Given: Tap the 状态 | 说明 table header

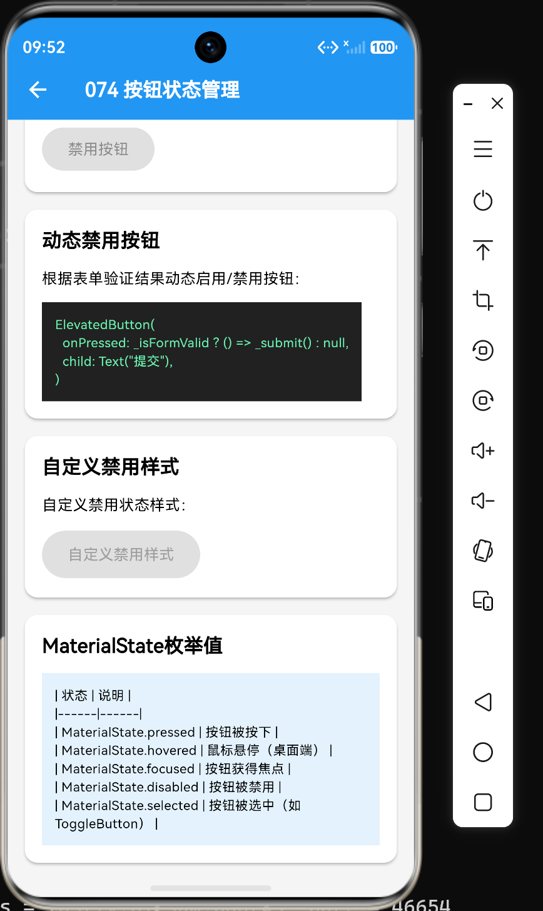Looking at the screenshot, I should click(x=93, y=696).
